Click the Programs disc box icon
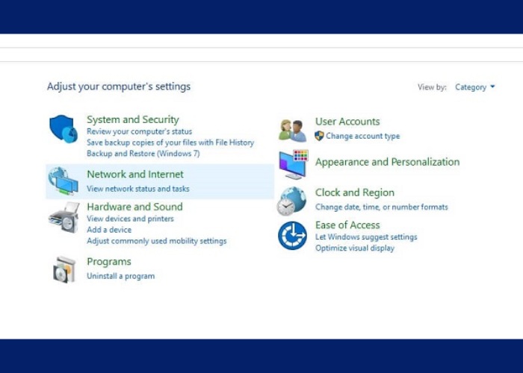This screenshot has height=373, width=523. click(x=64, y=269)
